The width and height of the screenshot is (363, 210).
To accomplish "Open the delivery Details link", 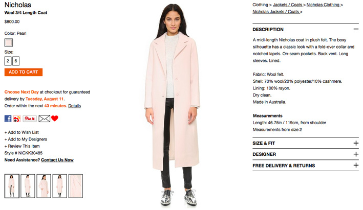I will (75, 106).
